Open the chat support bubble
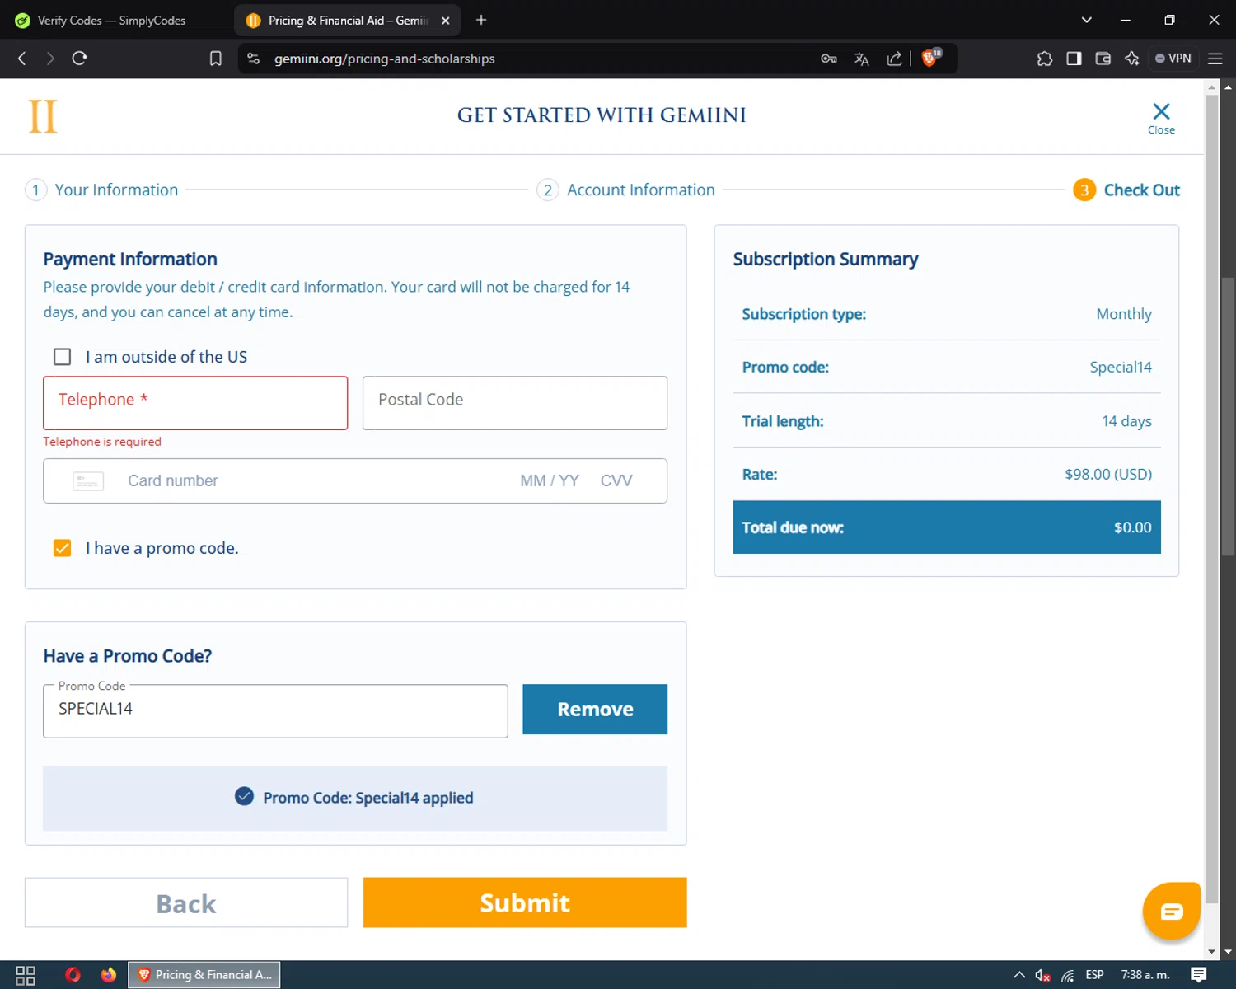 pos(1171,911)
